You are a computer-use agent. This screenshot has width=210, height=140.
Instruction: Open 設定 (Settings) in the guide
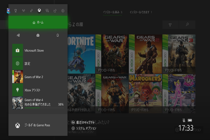click(x=38, y=64)
